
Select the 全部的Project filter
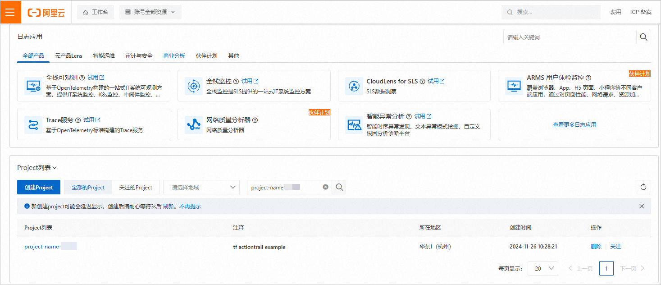(88, 187)
